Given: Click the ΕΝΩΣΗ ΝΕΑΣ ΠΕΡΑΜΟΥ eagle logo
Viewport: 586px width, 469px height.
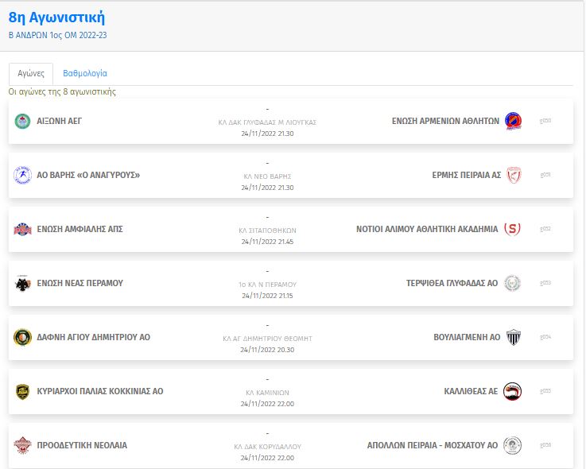Looking at the screenshot, I should 22,283.
